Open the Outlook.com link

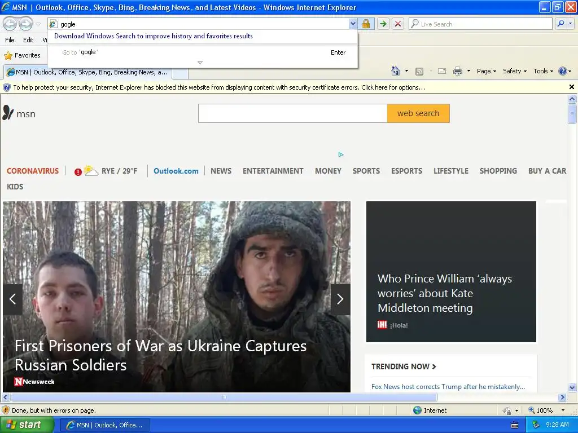click(x=176, y=171)
